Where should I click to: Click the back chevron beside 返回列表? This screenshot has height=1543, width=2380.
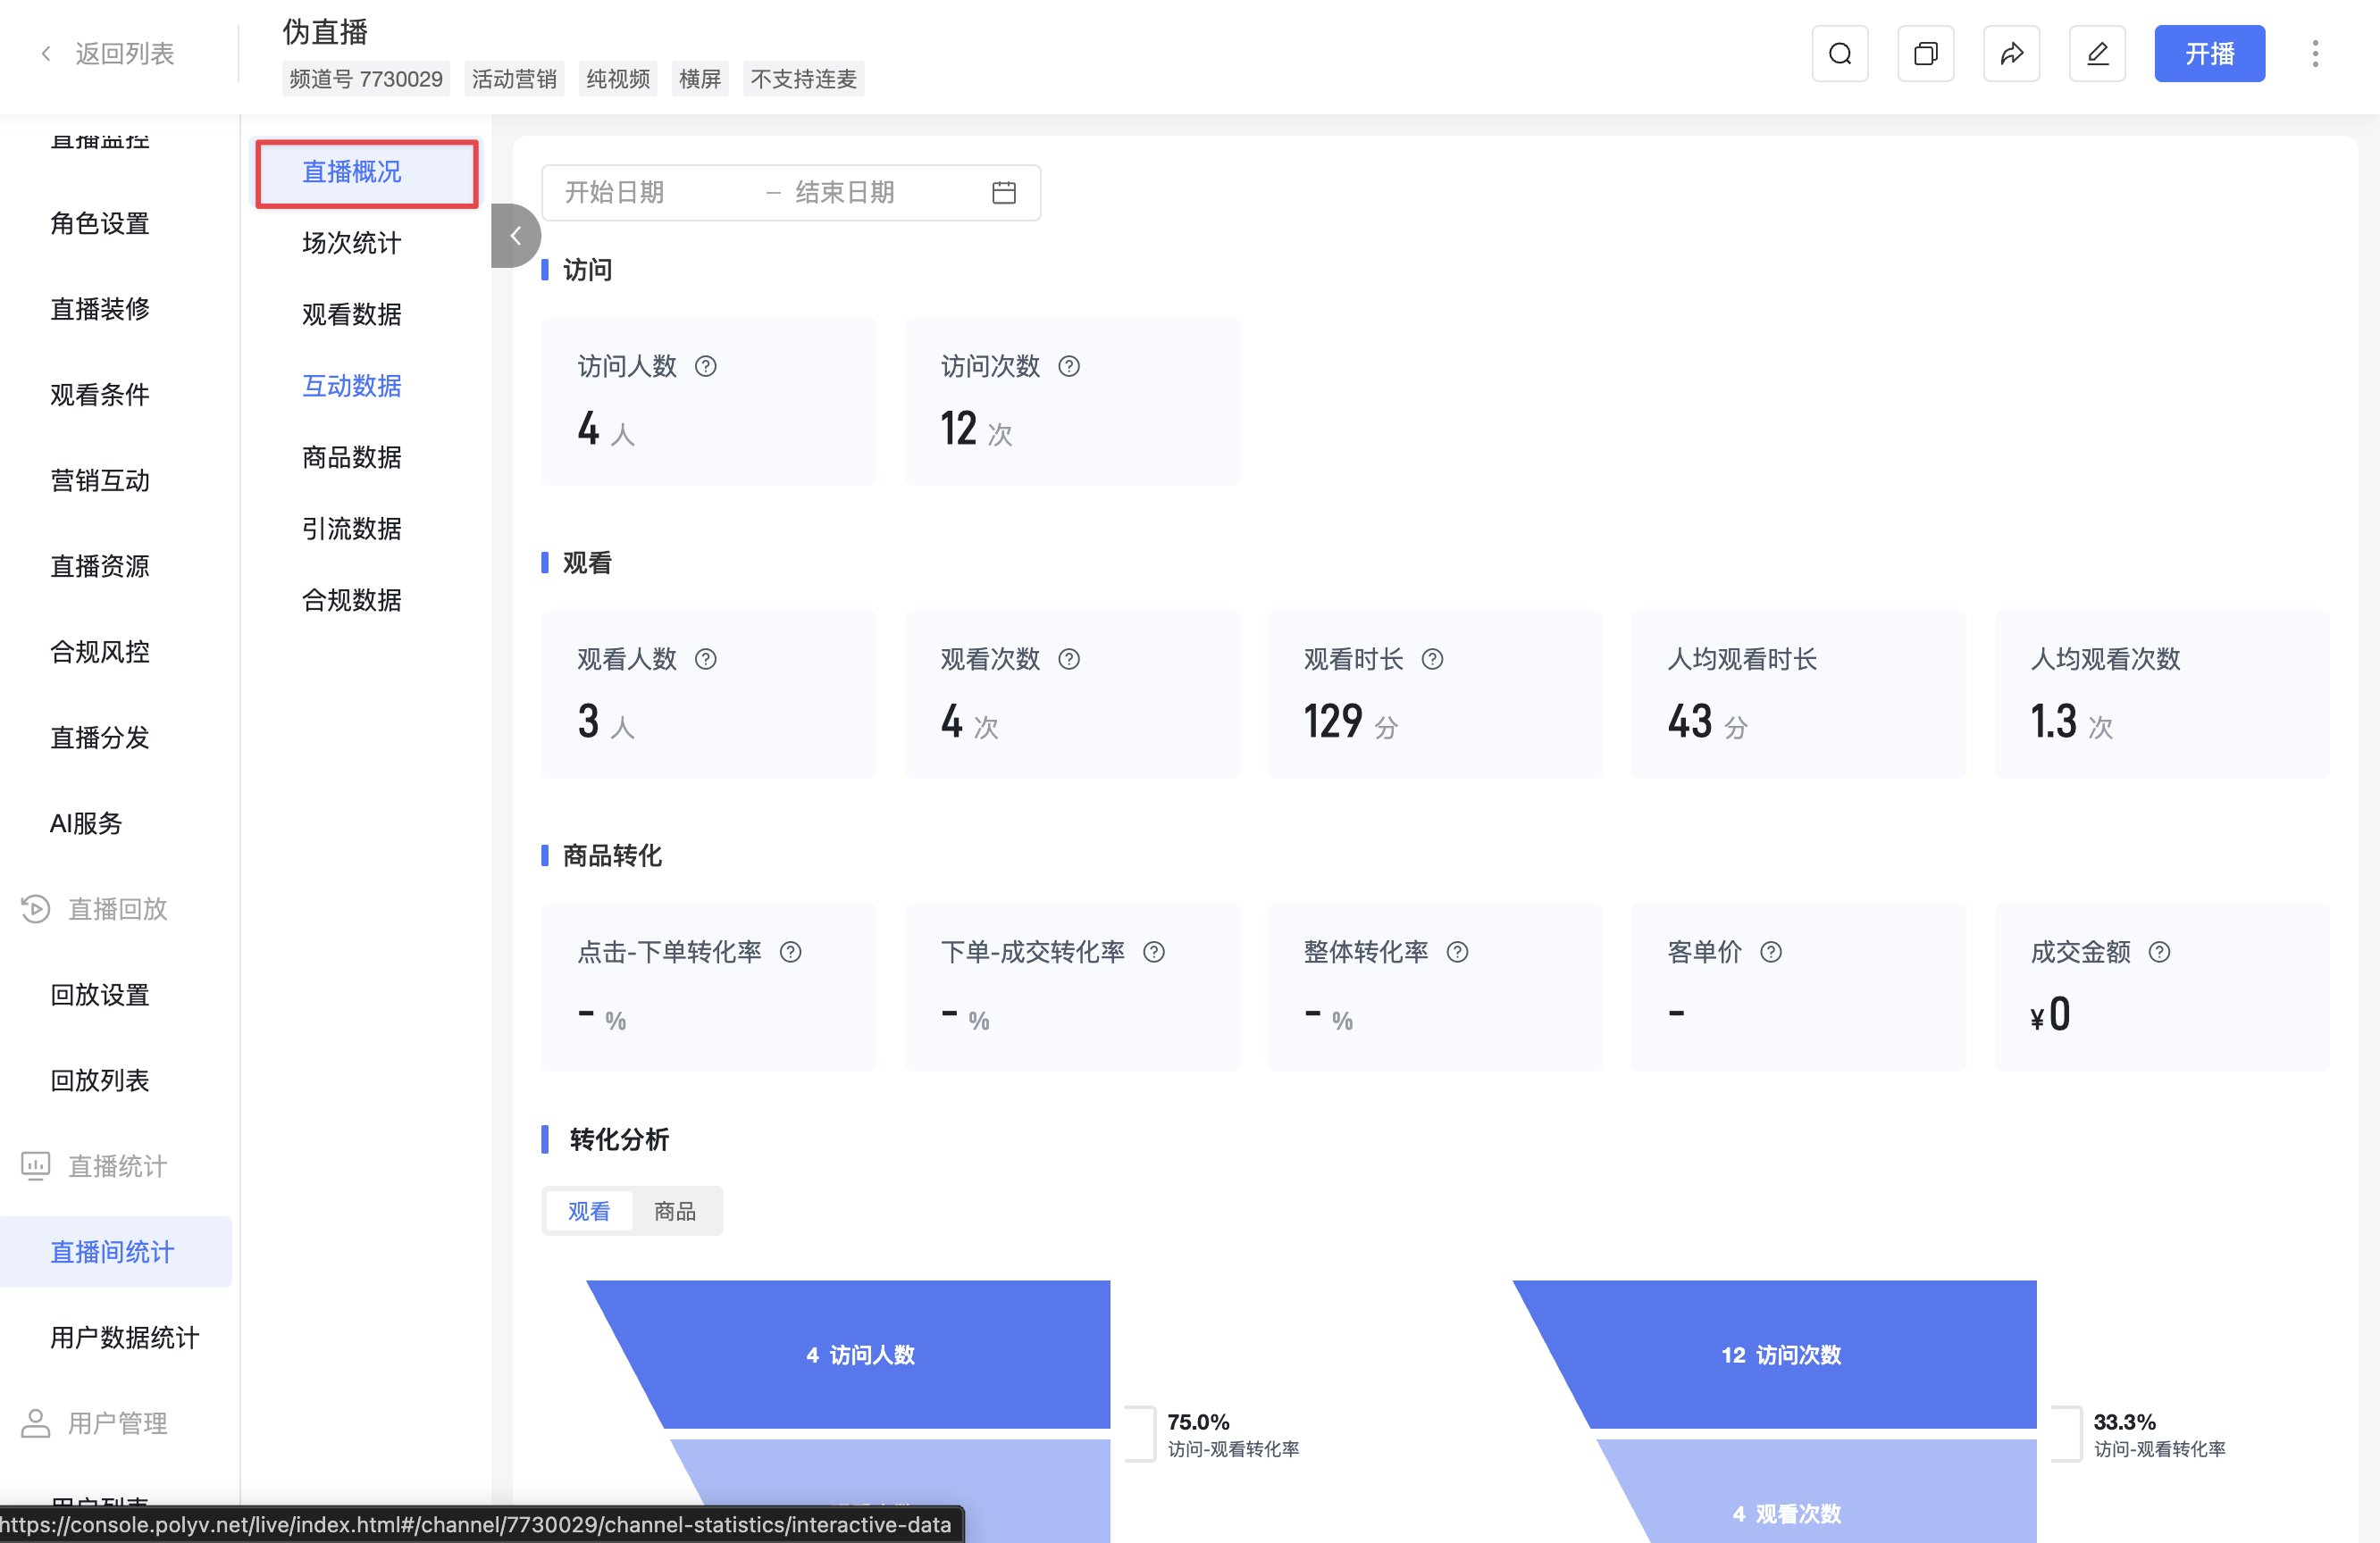click(x=46, y=54)
